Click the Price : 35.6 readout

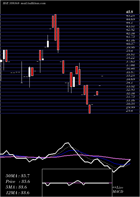click(18, 182)
